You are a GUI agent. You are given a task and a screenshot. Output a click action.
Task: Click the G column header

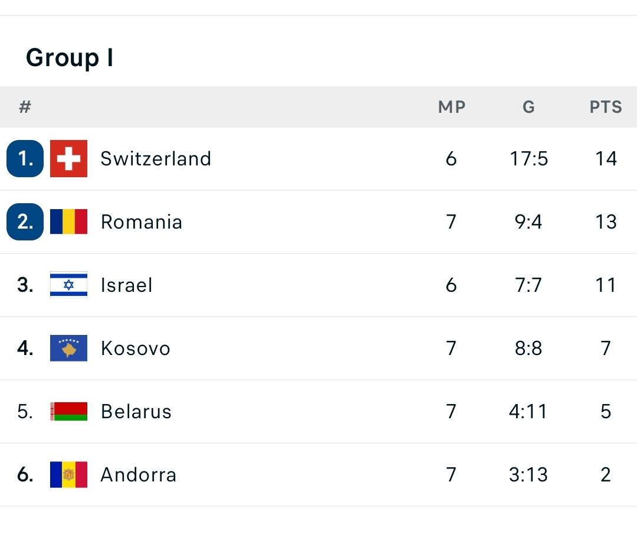click(x=528, y=107)
